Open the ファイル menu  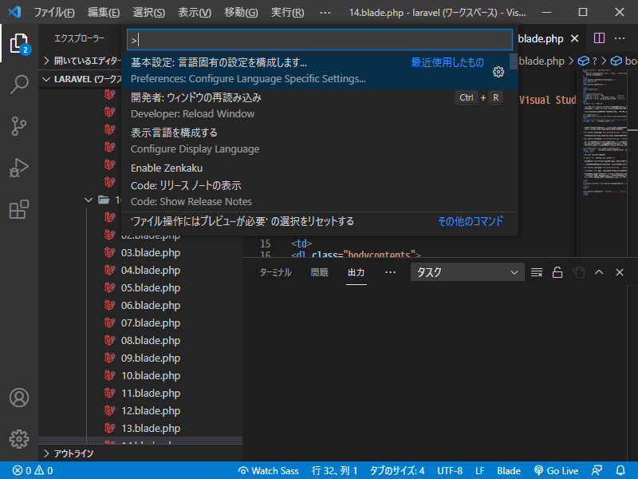click(x=54, y=13)
